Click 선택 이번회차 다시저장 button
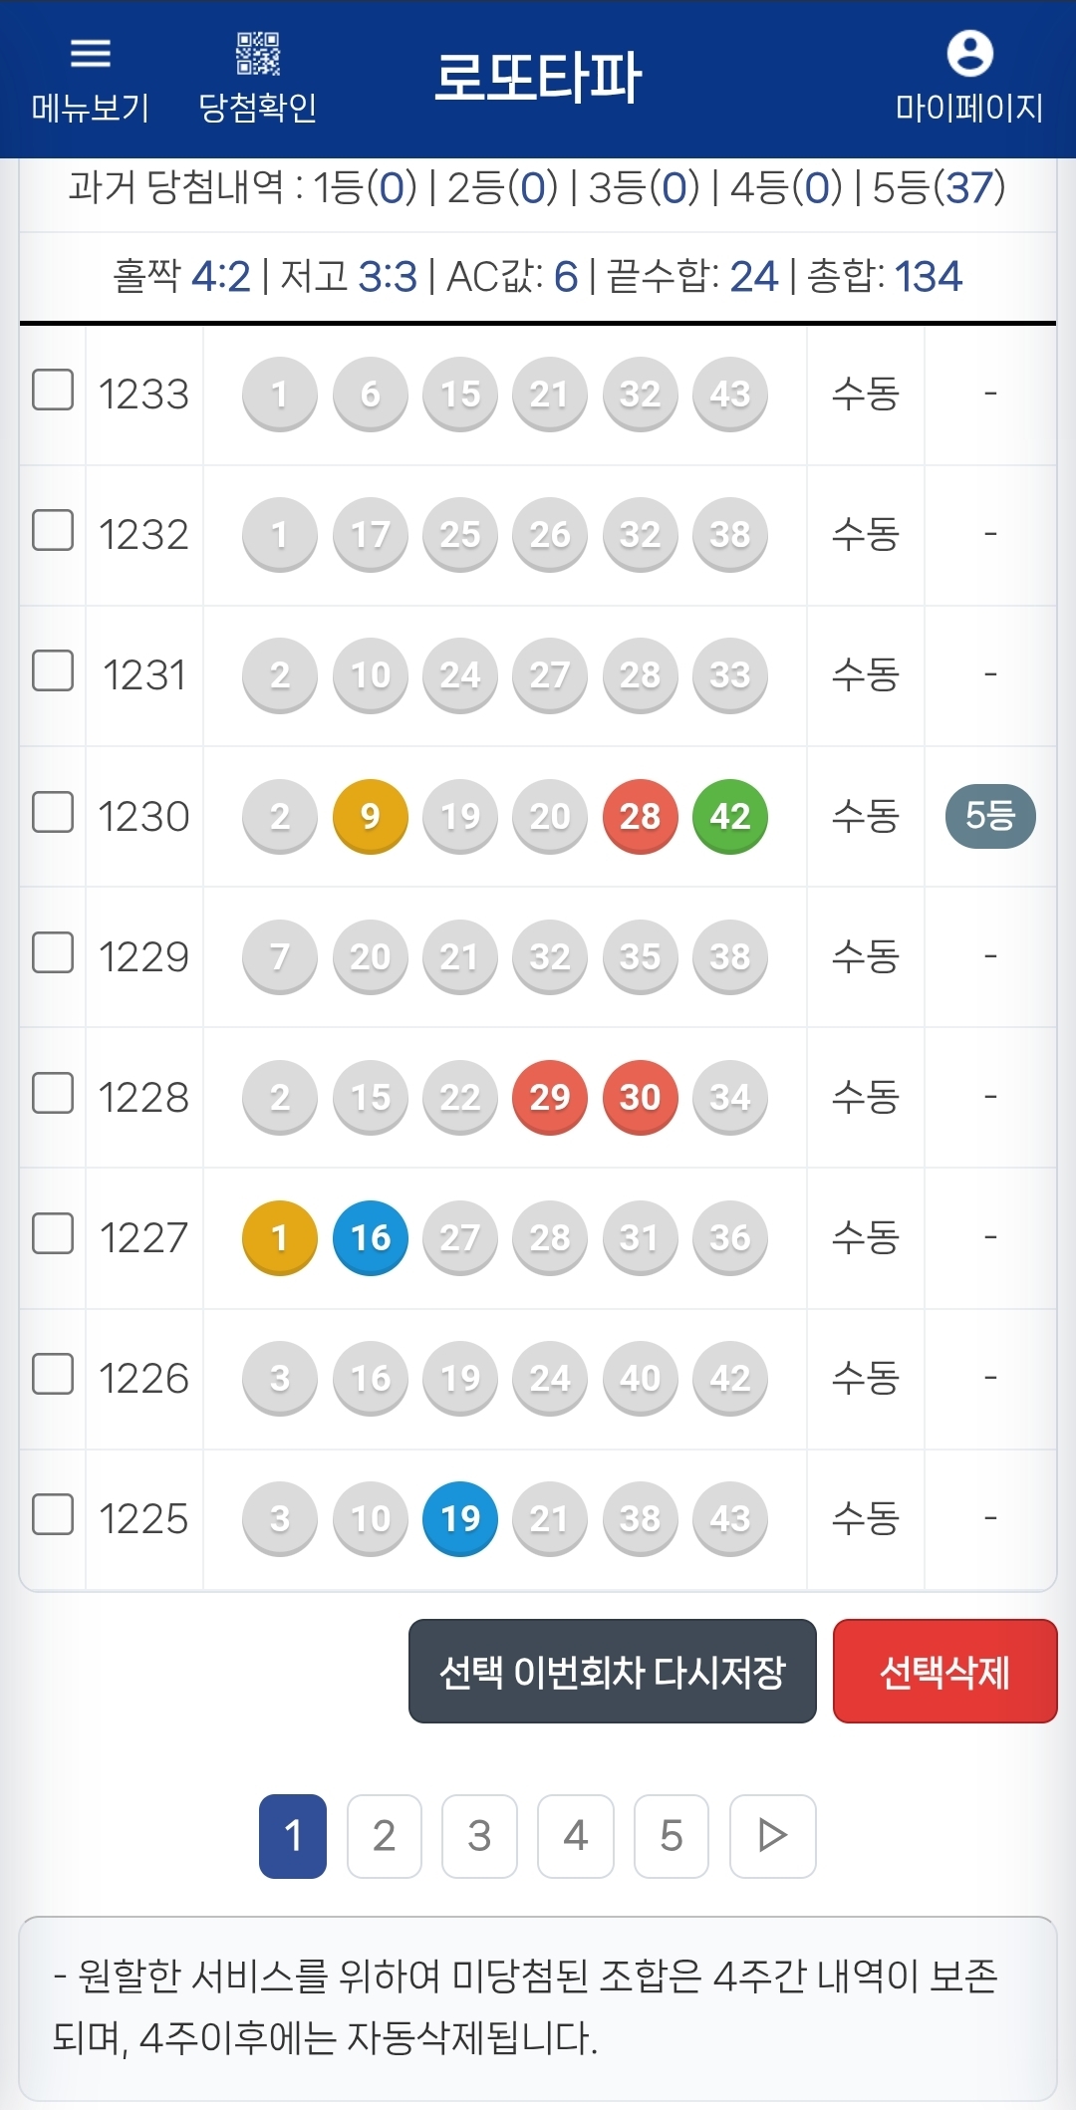 tap(613, 1671)
